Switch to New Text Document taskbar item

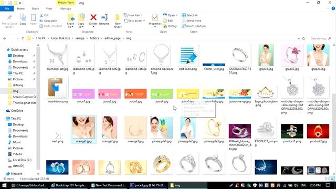[x=109, y=185]
